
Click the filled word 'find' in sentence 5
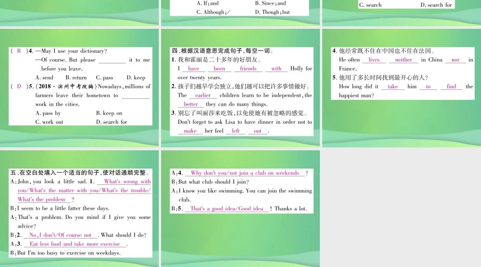click(x=451, y=86)
